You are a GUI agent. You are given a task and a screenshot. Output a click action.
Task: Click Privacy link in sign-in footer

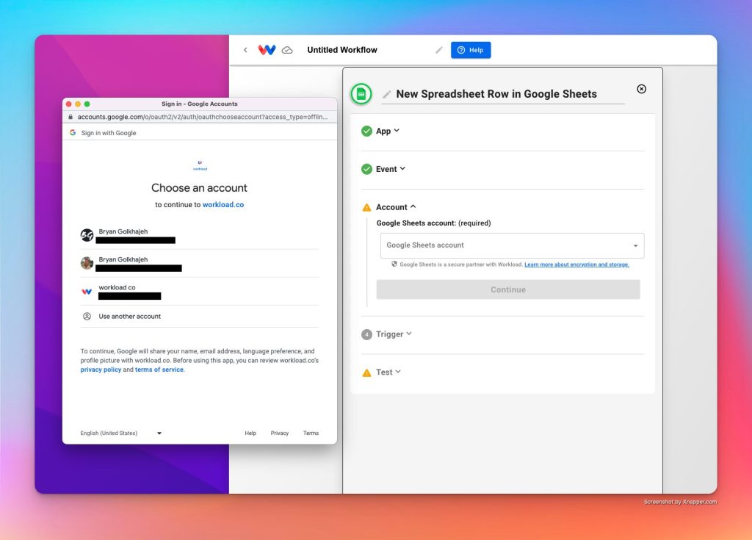280,433
